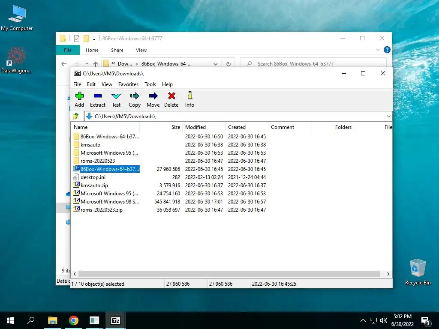Click the volume speaker tray icon
439x329 pixels.
click(x=384, y=320)
